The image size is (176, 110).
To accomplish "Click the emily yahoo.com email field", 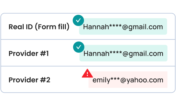I will click(128, 80).
